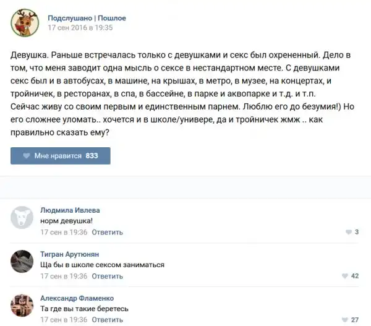371x326 pixels.
Task: Reply to Тигран Арутюнян's comment
Action: click(107, 276)
